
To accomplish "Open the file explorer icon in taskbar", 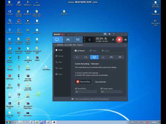I will pos(20,122).
